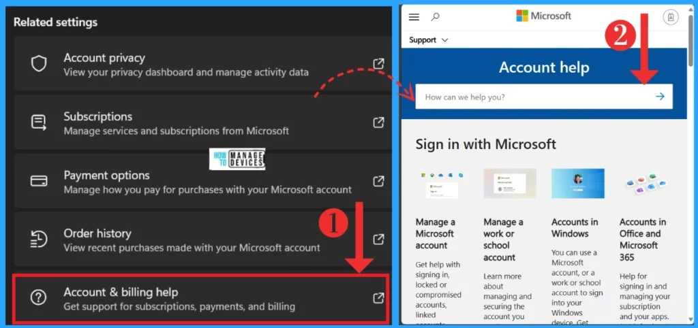Click the Payment options card icon
This screenshot has width=698, height=328.
click(39, 181)
